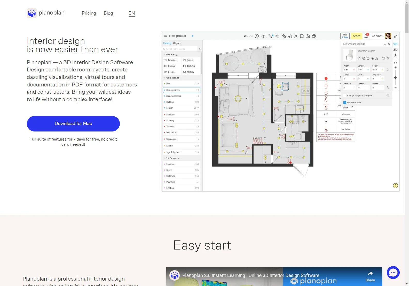Switch to 3D view mode
The height and width of the screenshot is (286, 409).
coord(395,50)
